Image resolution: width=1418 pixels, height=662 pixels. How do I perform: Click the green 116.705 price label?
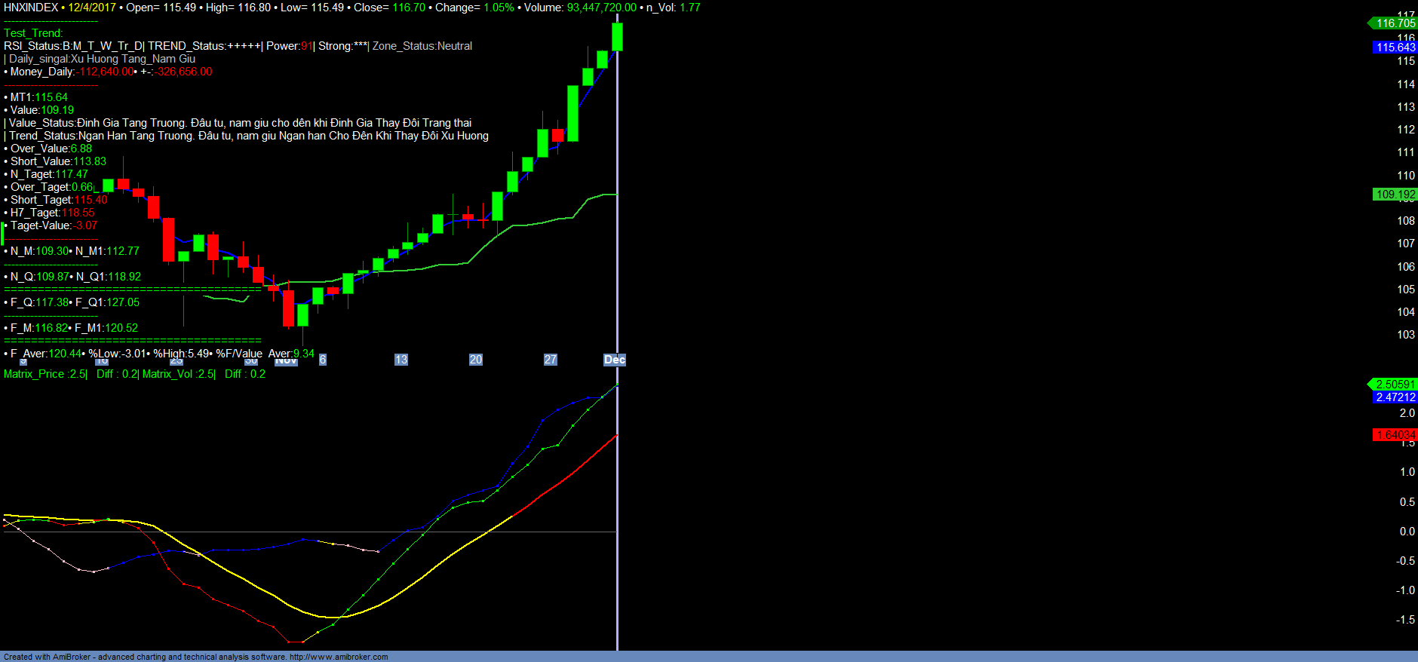click(x=1395, y=23)
